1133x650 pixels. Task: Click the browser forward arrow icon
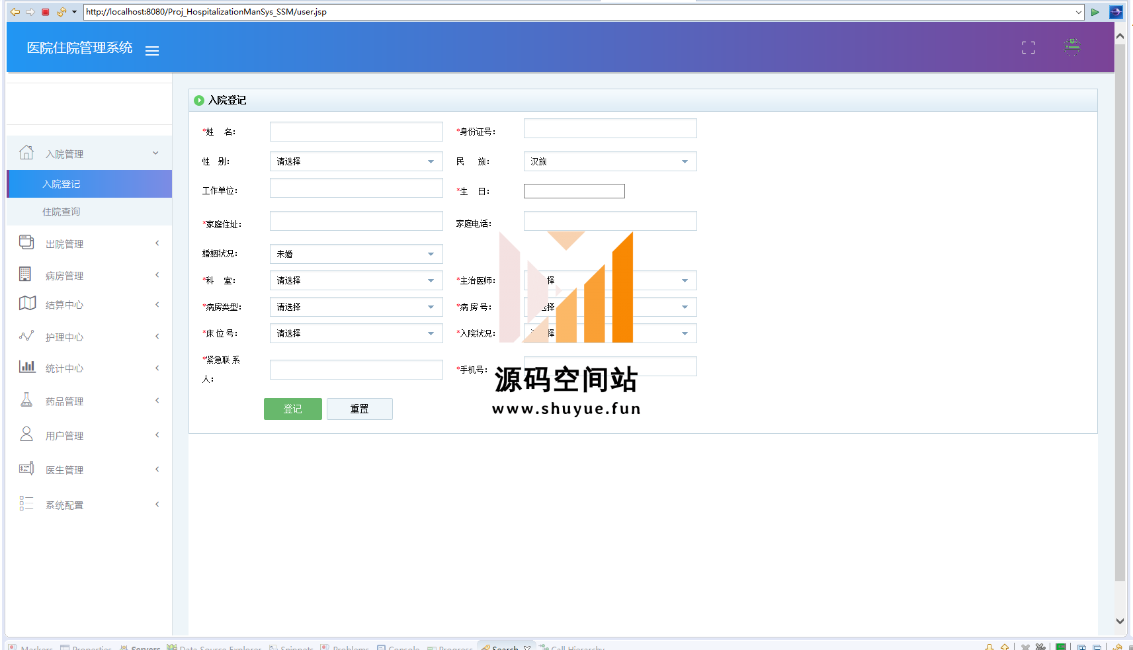click(x=30, y=12)
